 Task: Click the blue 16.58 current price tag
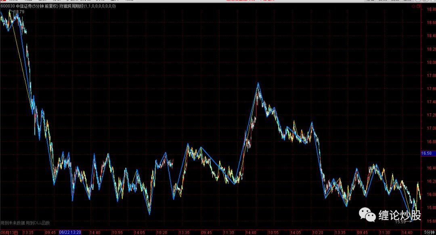coord(426,153)
